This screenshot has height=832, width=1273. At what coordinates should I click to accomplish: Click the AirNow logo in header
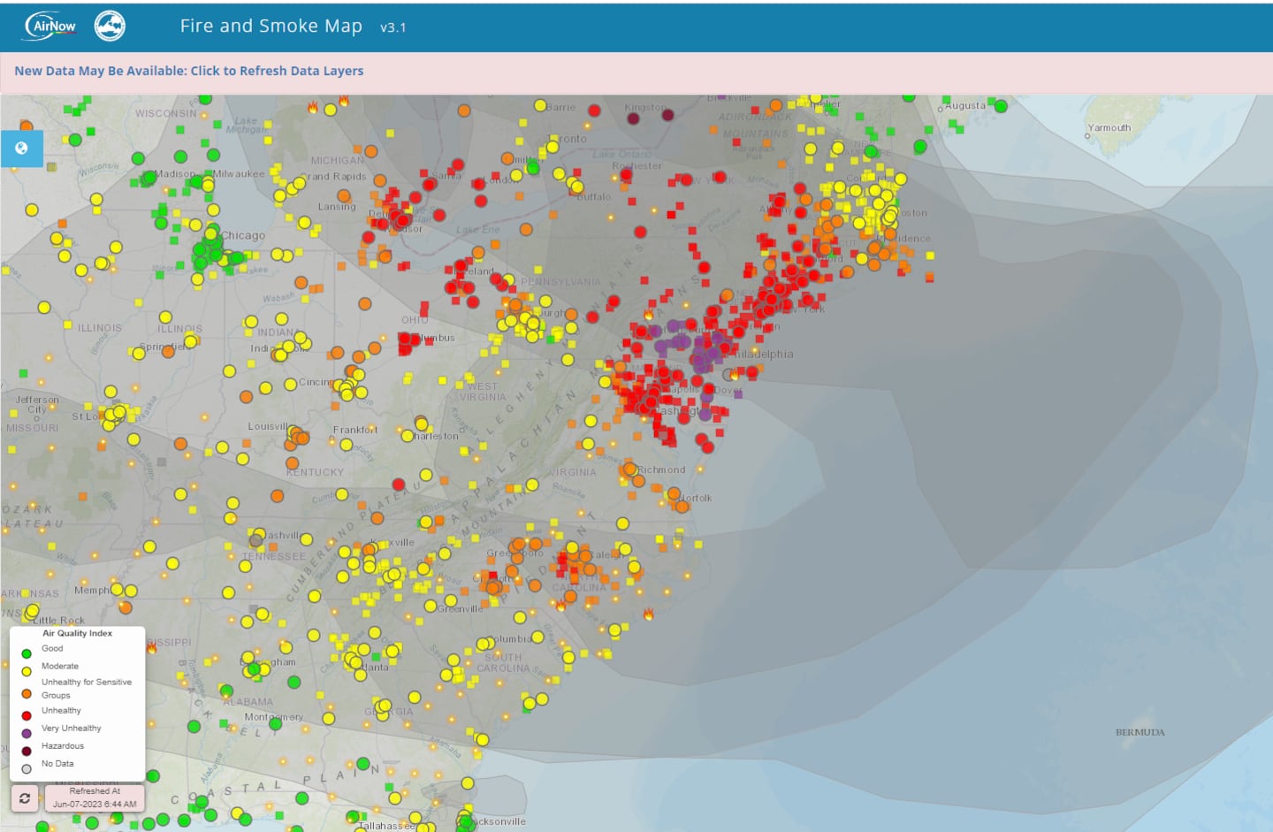click(51, 26)
